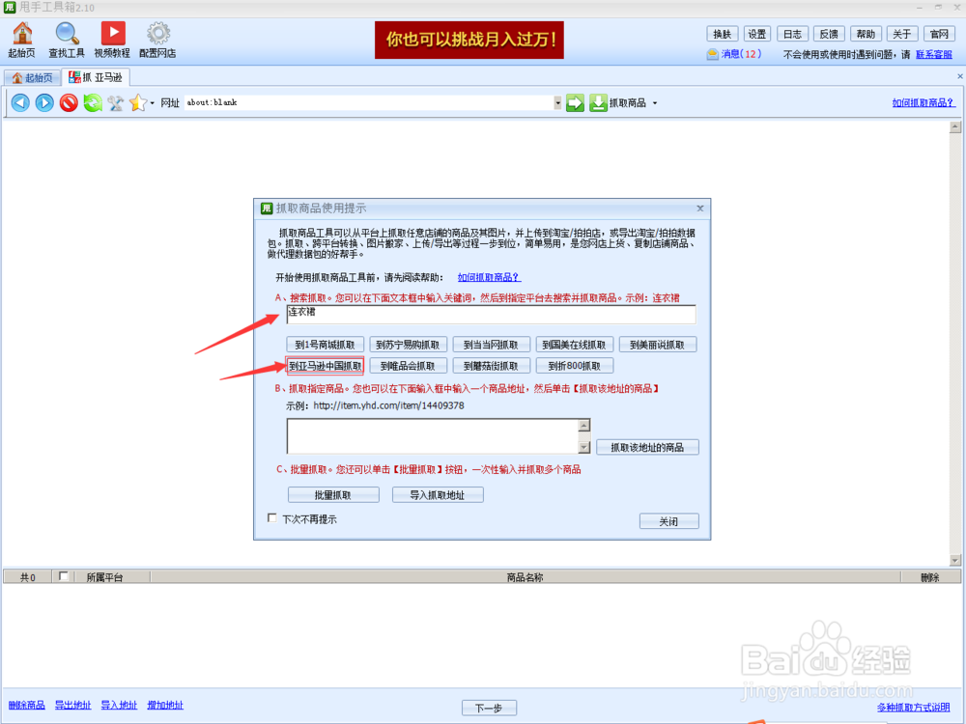This screenshot has height=724, width=966.
Task: Open 关于 menu button
Action: tap(902, 34)
